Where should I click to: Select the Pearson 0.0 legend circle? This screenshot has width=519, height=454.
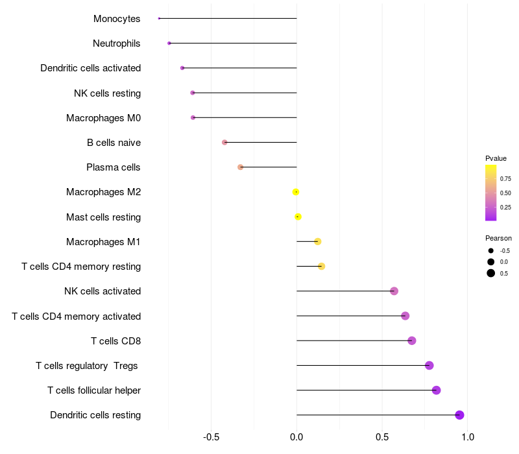pyautogui.click(x=491, y=262)
